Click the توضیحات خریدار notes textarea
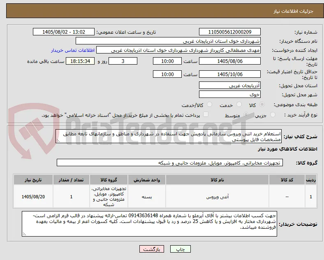Viewport: 324px width, 260px height. click(x=149, y=224)
